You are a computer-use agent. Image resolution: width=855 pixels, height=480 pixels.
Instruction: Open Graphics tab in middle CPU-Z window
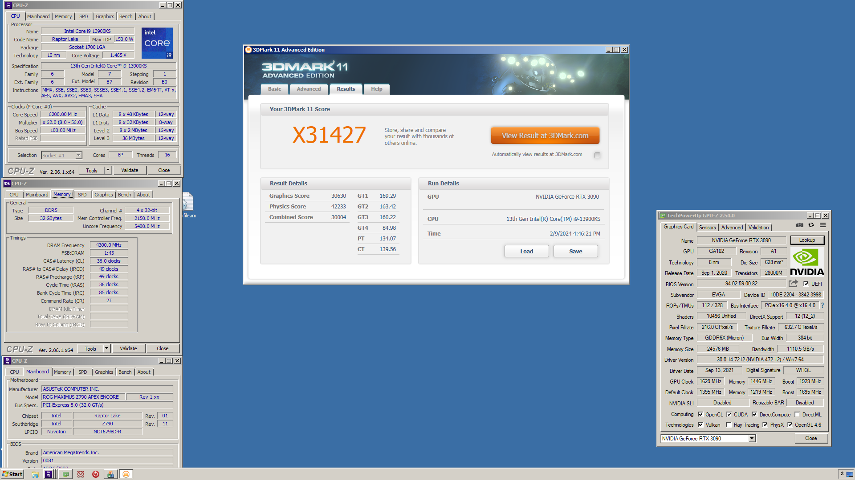tap(103, 195)
